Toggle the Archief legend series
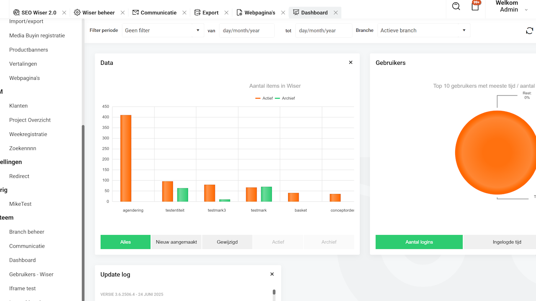536x301 pixels. [x=285, y=98]
